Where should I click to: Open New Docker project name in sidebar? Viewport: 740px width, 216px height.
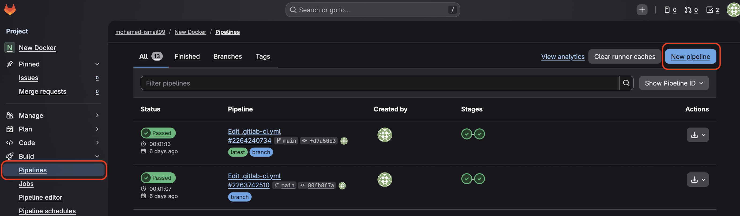click(37, 48)
